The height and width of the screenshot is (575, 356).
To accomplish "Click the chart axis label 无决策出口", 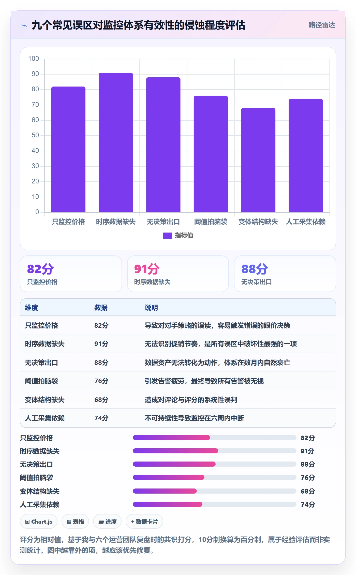I will point(163,222).
